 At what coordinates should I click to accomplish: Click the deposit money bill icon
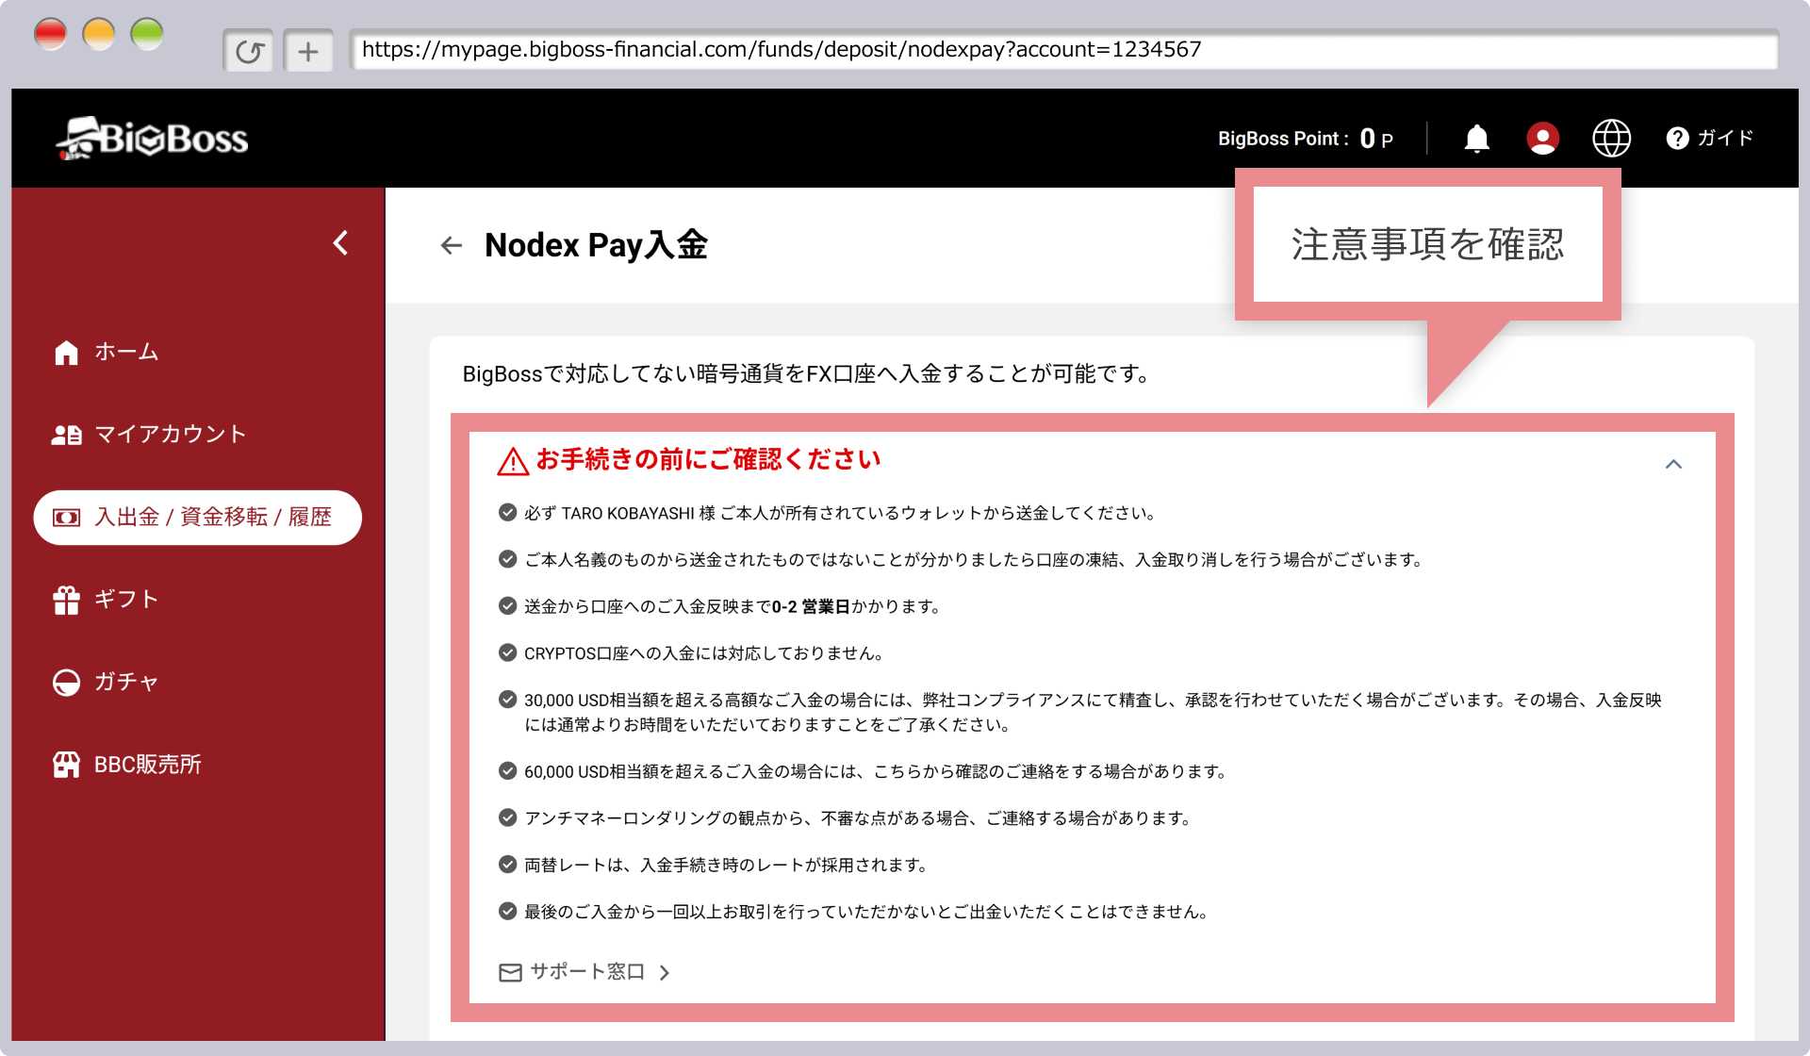(66, 518)
